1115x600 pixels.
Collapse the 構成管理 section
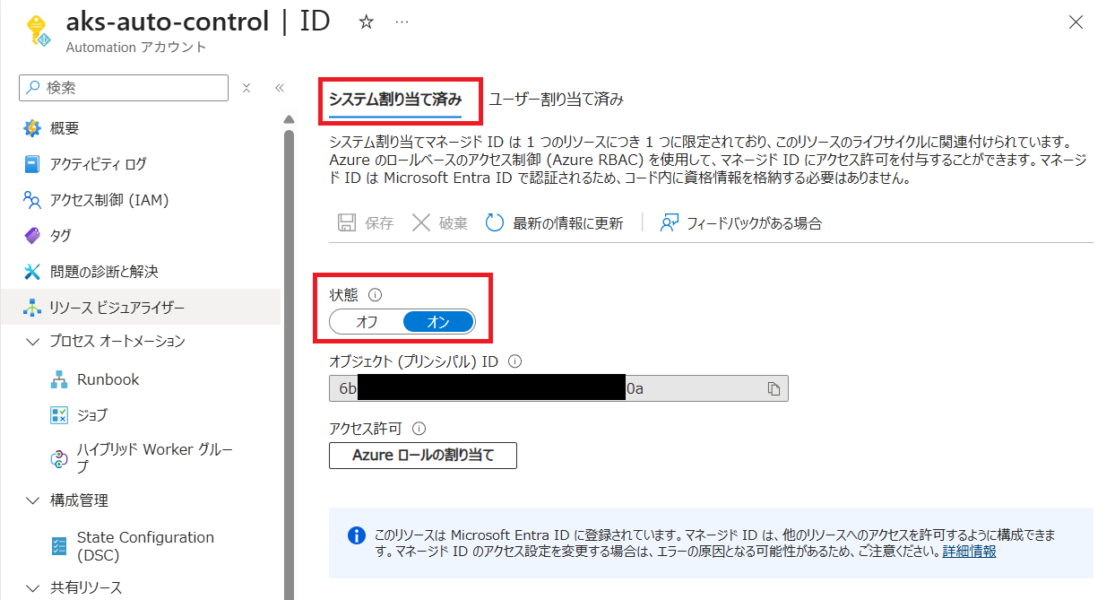tap(33, 500)
